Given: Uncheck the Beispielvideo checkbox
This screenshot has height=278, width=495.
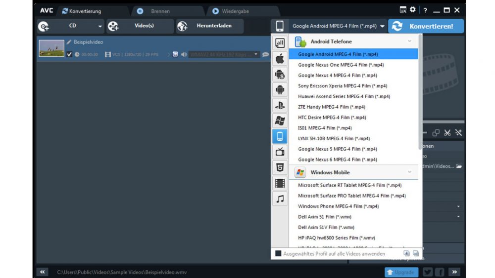Looking at the screenshot, I should tap(69, 54).
